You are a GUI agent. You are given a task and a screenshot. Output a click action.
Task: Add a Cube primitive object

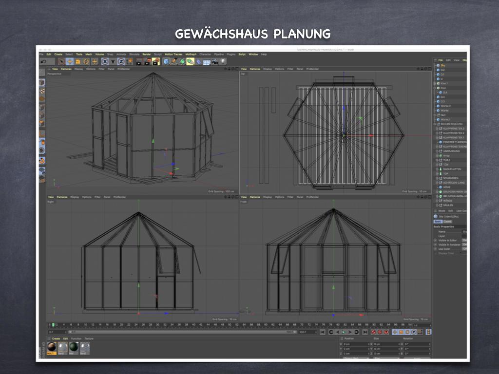click(166, 61)
